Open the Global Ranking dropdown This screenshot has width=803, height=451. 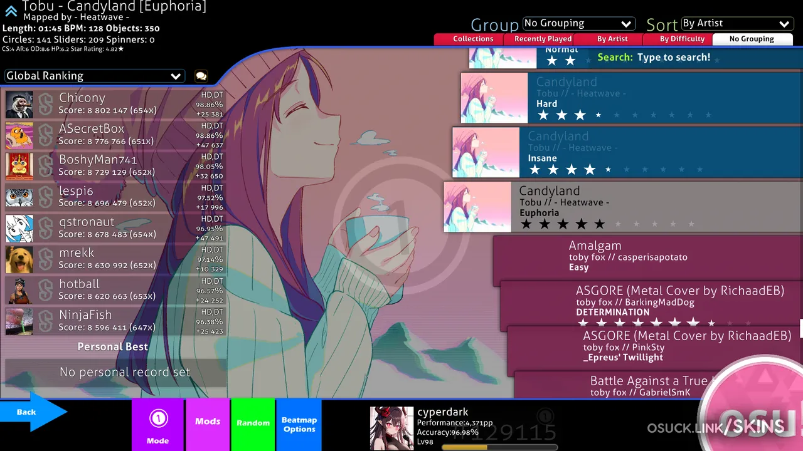pos(94,76)
